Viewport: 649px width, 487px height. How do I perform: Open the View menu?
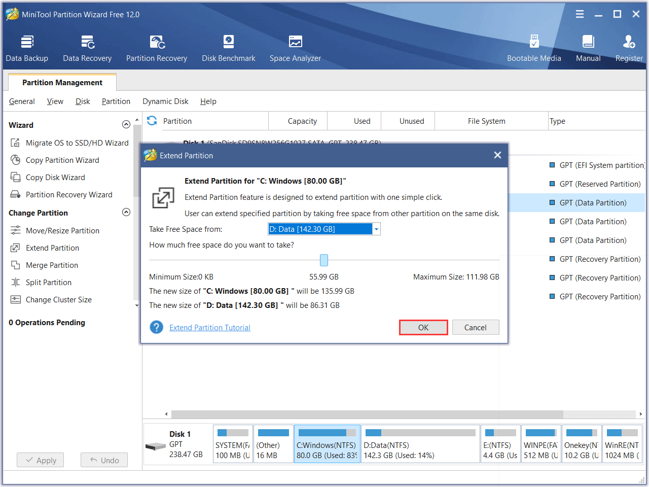pos(55,101)
